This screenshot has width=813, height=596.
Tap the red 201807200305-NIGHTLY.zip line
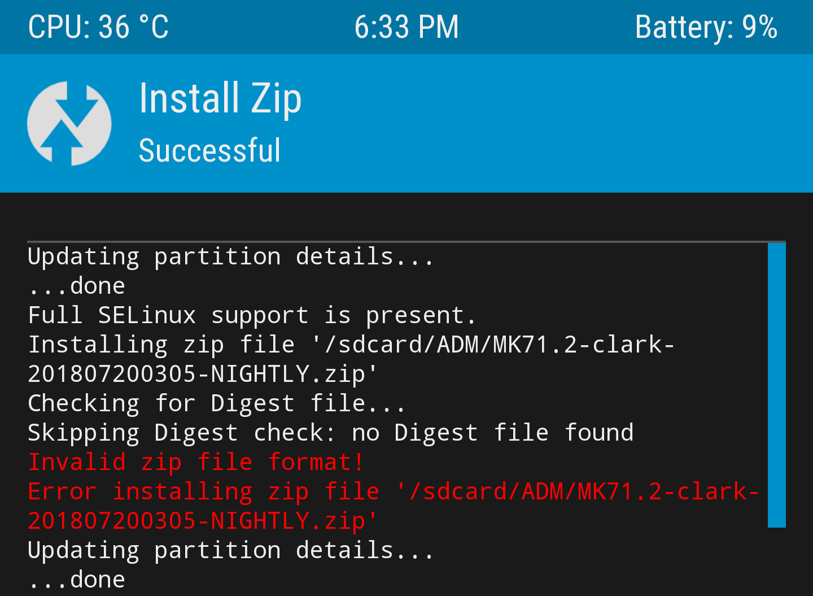pos(203,521)
